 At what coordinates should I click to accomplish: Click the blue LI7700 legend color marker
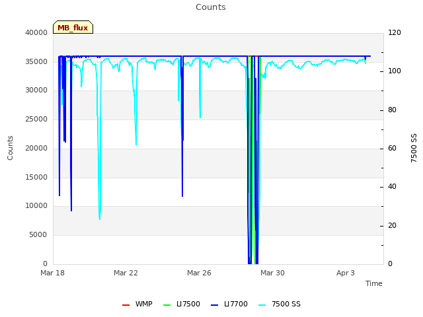(214, 305)
